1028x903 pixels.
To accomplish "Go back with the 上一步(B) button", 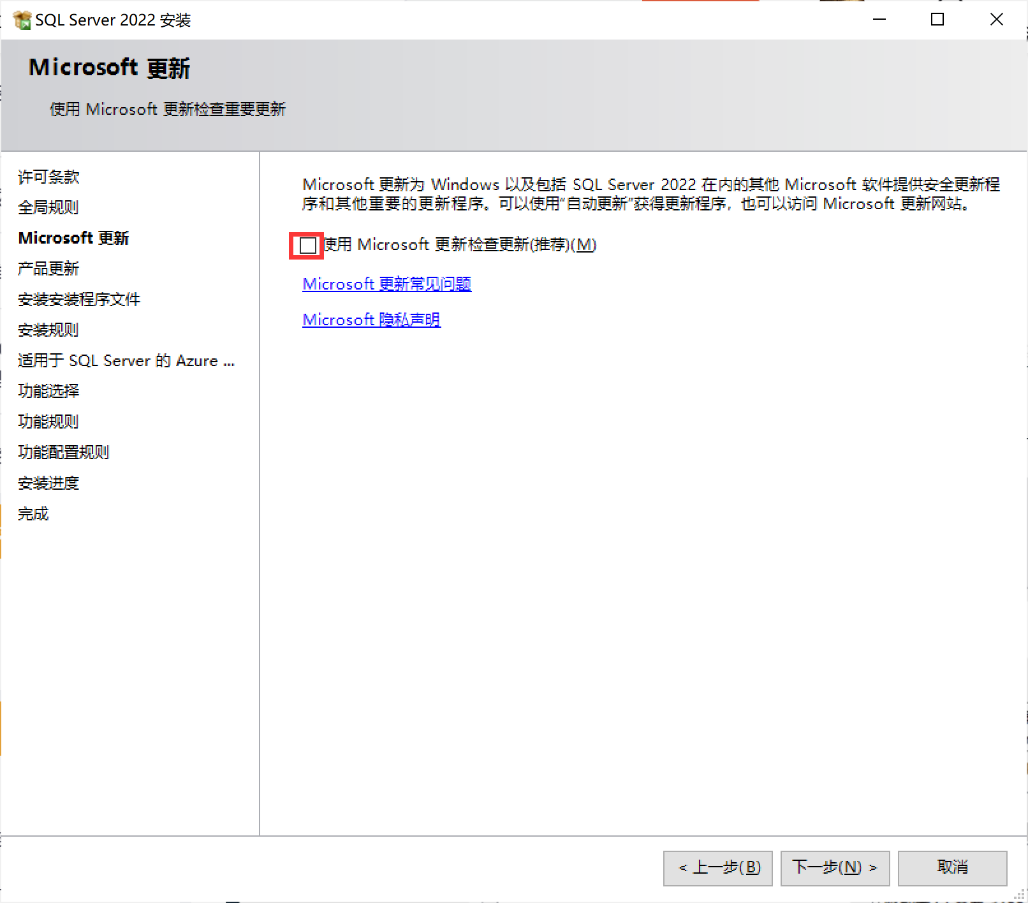I will tap(717, 868).
